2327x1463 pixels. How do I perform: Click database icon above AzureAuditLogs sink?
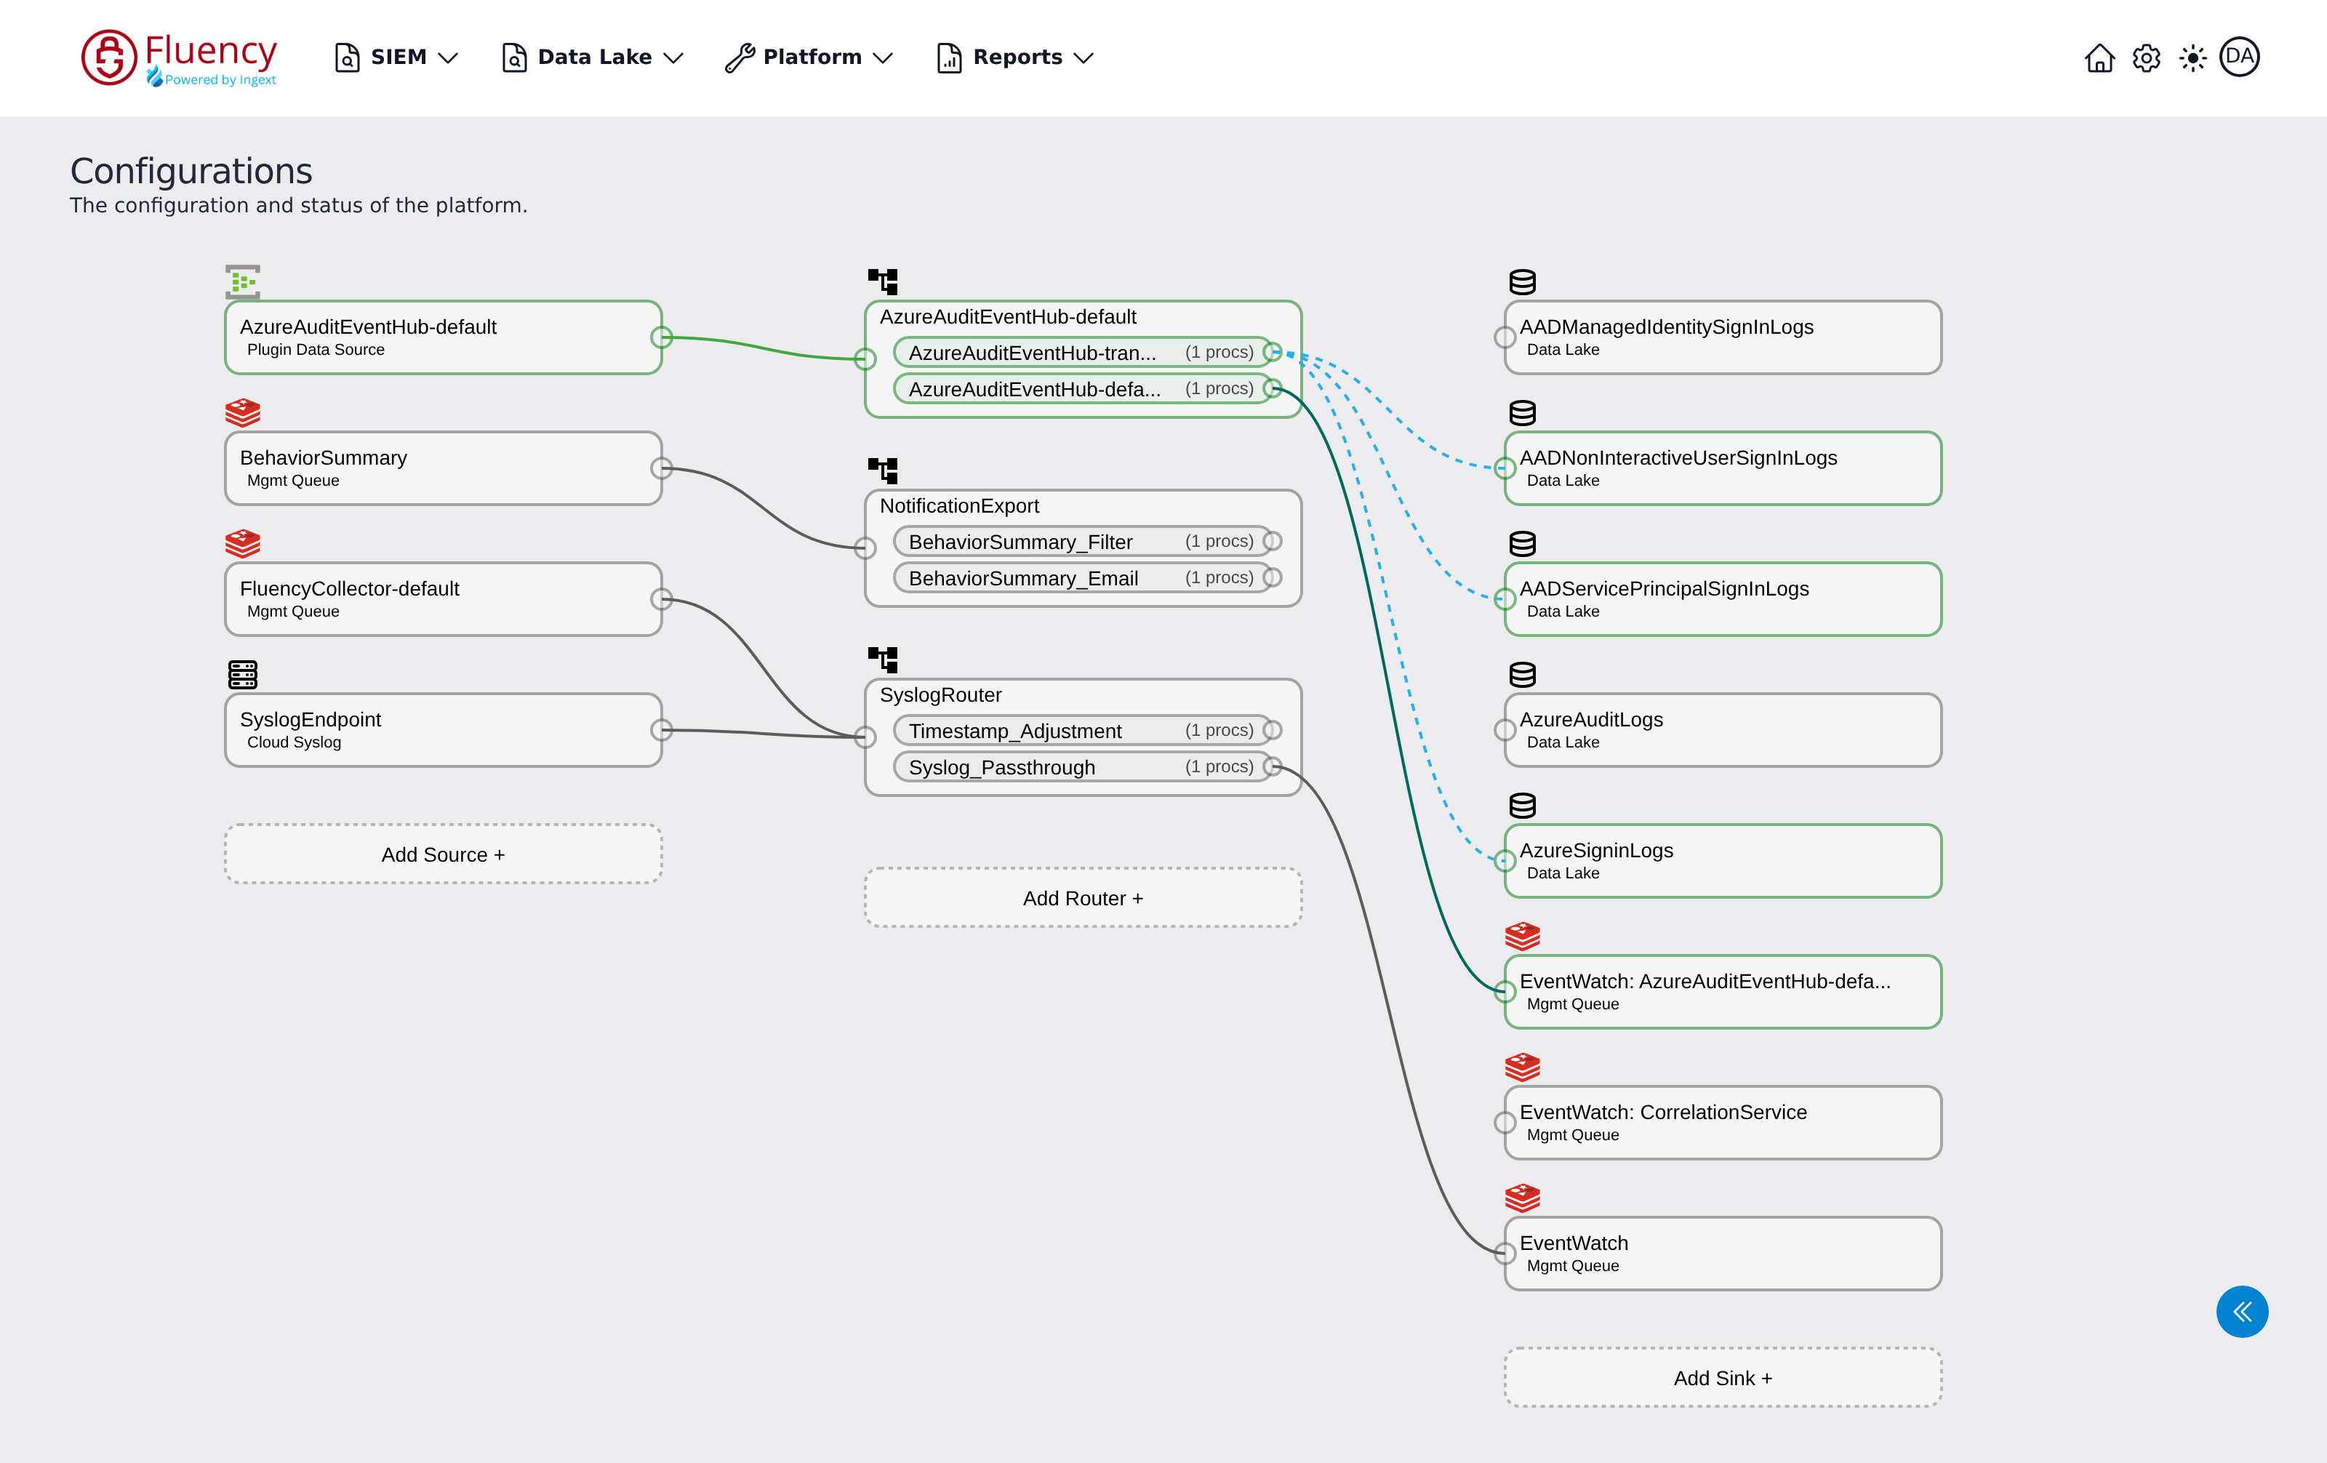1522,675
